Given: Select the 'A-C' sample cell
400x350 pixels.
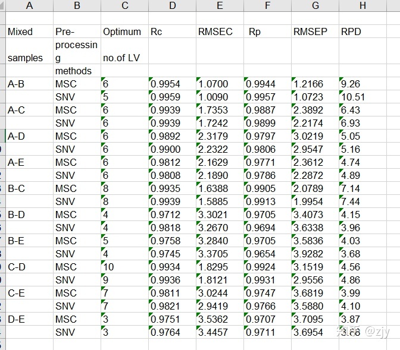Looking at the screenshot, I should click(x=29, y=110).
